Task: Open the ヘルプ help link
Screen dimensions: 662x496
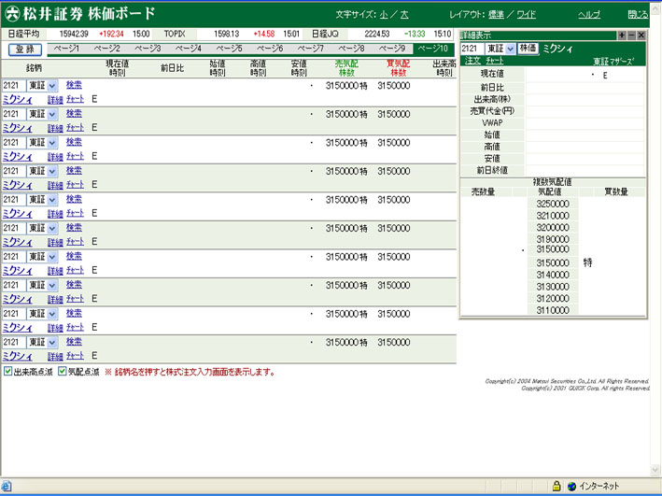Action: pos(589,15)
